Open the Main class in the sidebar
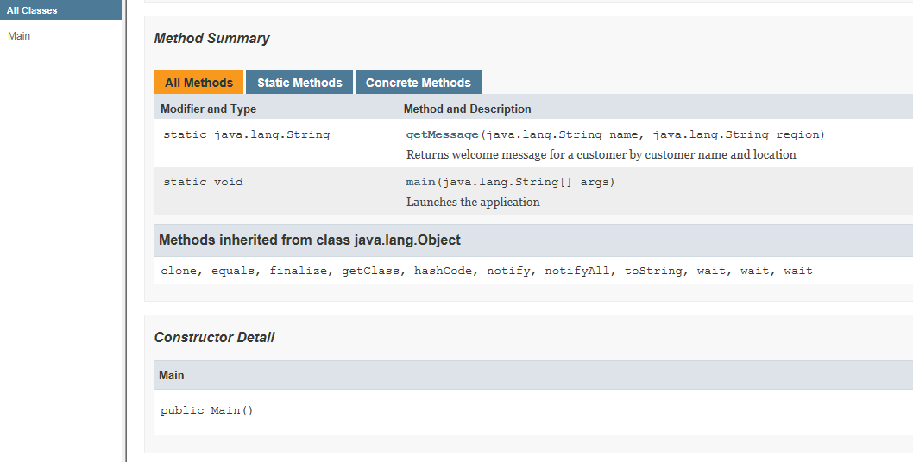Viewport: 913px width, 462px height. [19, 36]
